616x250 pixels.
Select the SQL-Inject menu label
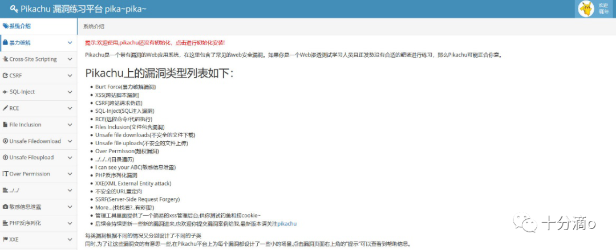[x=22, y=92]
